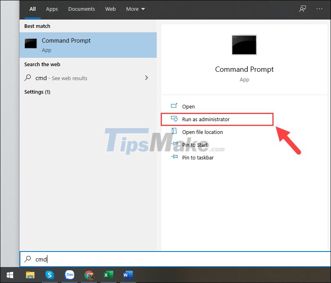Open Microsoft Word from the taskbar

tap(128, 275)
